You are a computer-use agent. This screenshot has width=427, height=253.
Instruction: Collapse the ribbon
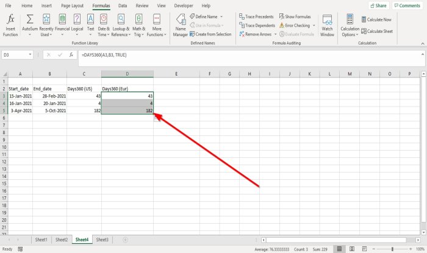[423, 43]
